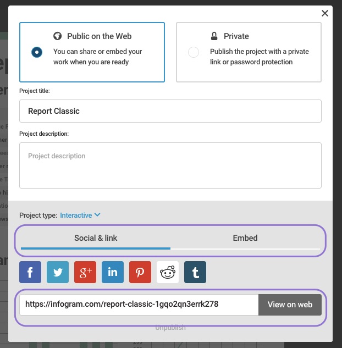Viewport: 342px width, 348px height.
Task: Pin project using Pinterest icon
Action: click(x=140, y=272)
